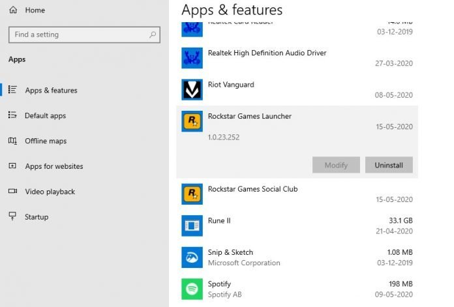Click the 33.1 GB size value
Screen dimensions: 454x307
401,220
